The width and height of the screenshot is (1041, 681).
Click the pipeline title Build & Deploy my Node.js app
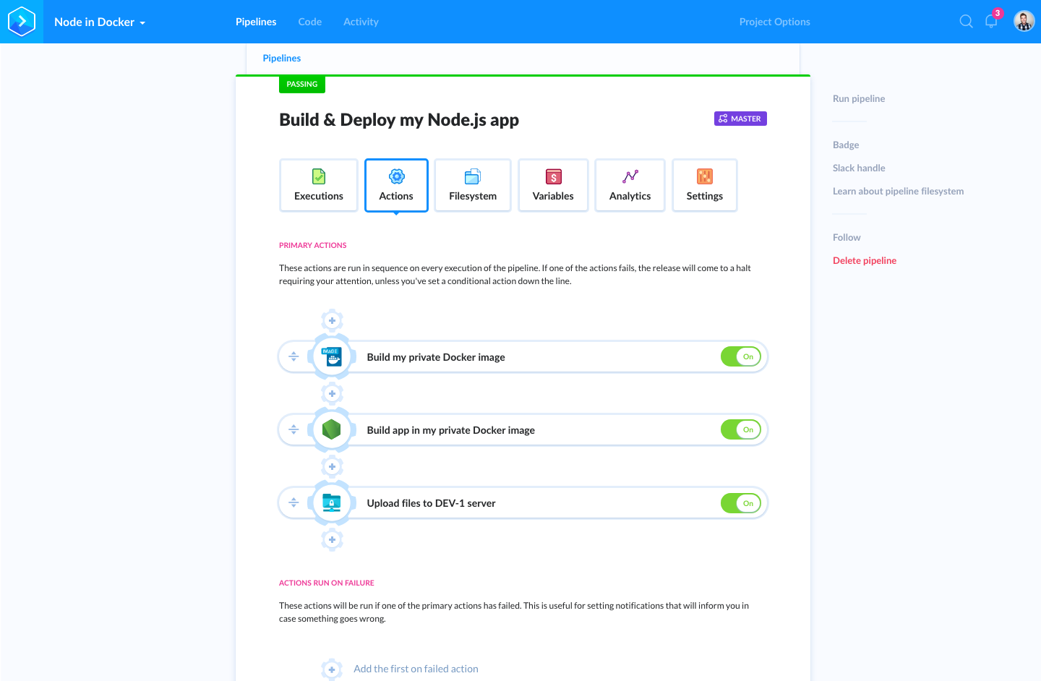coord(399,120)
